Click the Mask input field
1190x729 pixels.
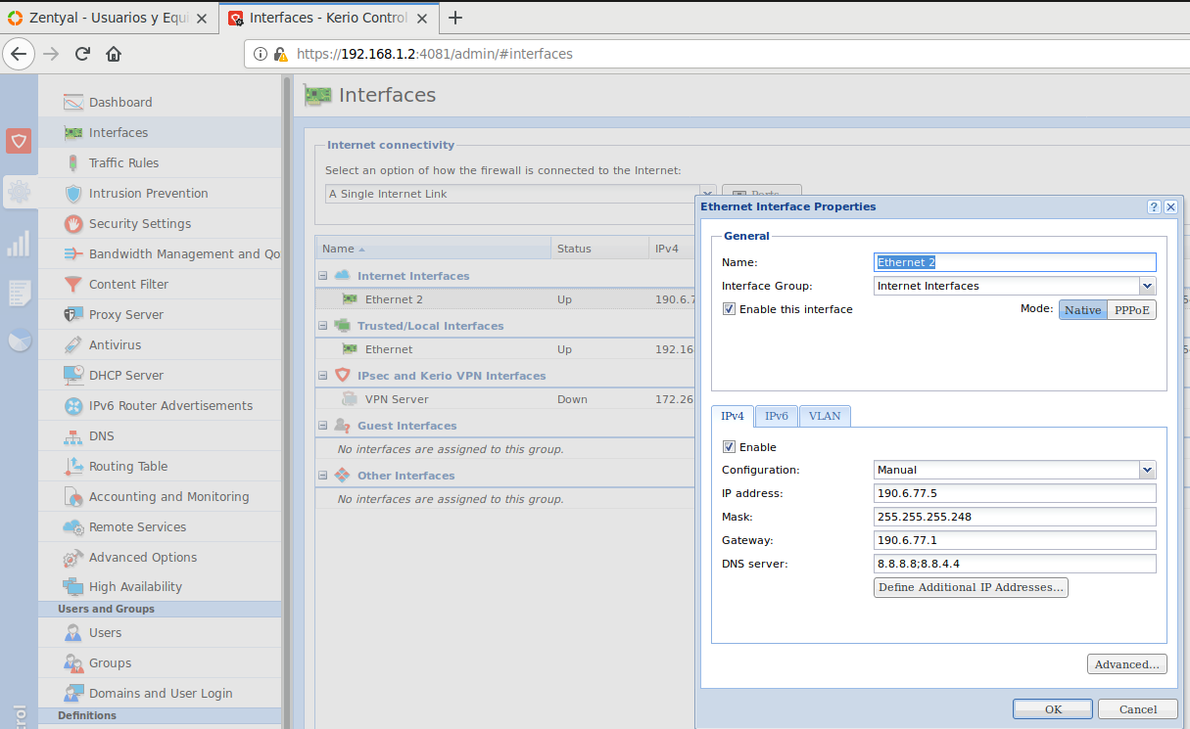coord(1015,517)
